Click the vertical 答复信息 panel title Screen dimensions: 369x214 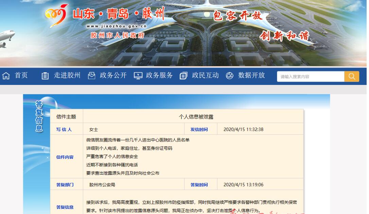point(39,116)
